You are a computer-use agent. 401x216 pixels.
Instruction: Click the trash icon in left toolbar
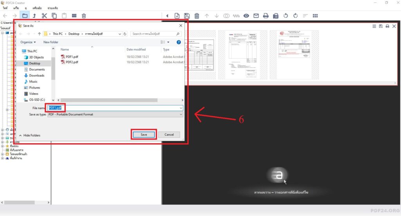tap(84, 16)
